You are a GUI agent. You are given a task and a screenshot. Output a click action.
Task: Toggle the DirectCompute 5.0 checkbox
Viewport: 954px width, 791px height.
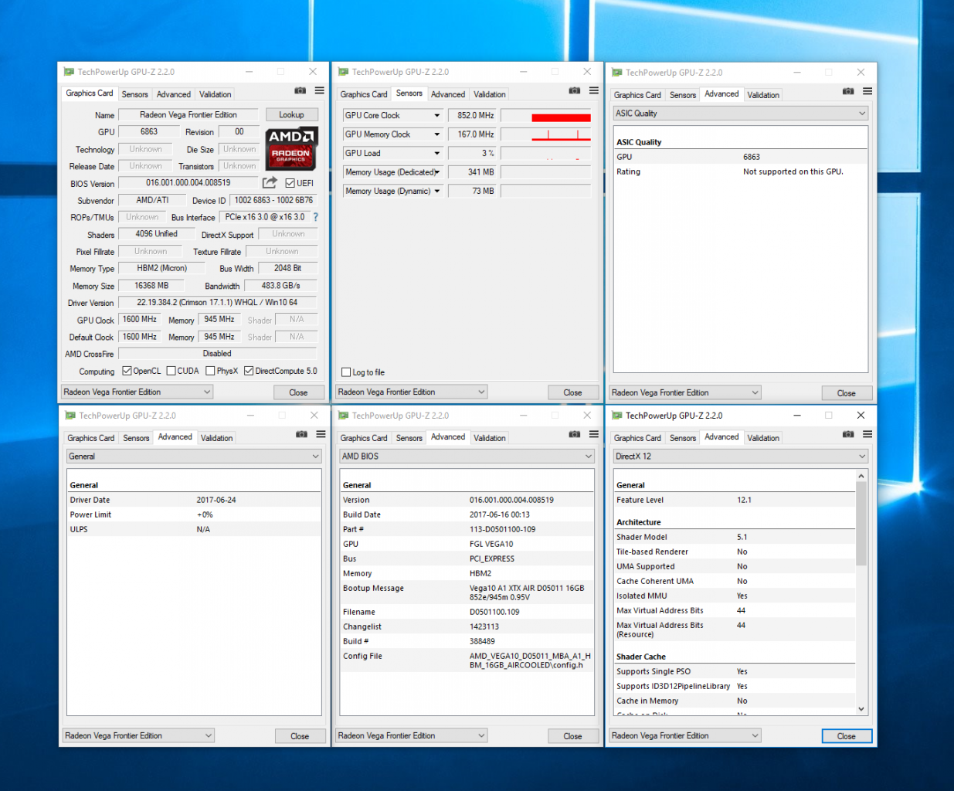(249, 371)
